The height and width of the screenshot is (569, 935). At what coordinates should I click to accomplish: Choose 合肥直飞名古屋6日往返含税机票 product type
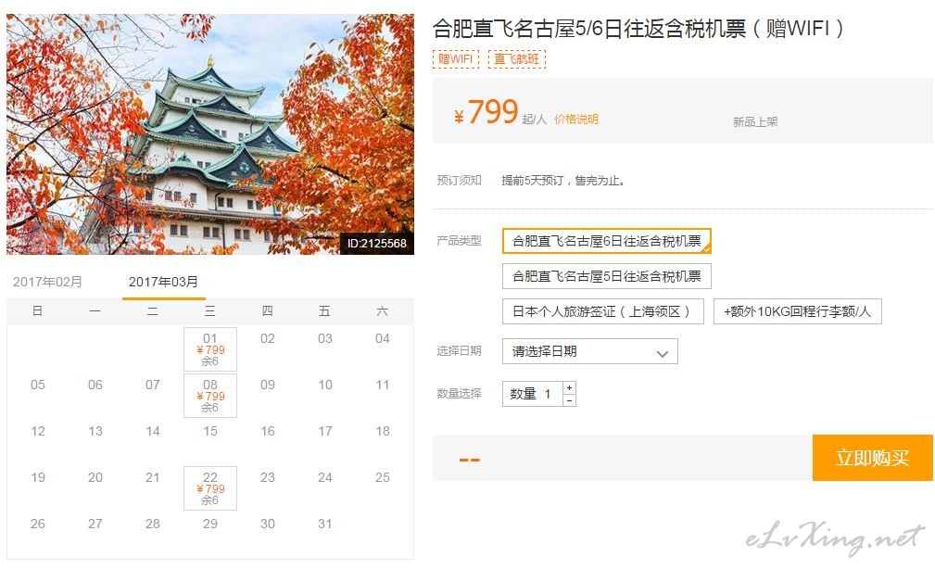tap(606, 241)
